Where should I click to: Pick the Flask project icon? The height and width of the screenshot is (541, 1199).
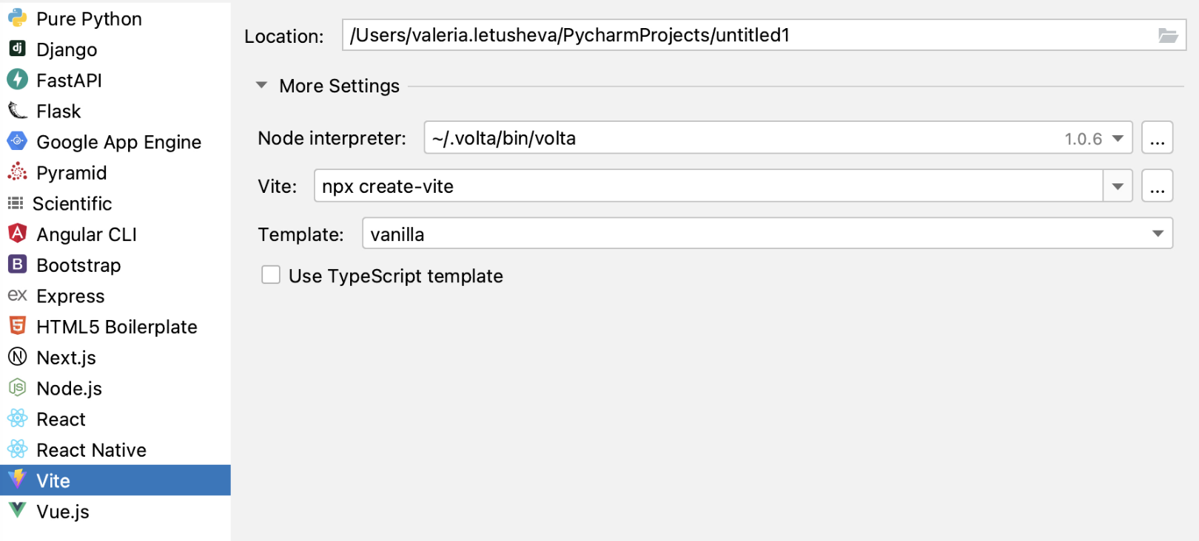point(17,110)
